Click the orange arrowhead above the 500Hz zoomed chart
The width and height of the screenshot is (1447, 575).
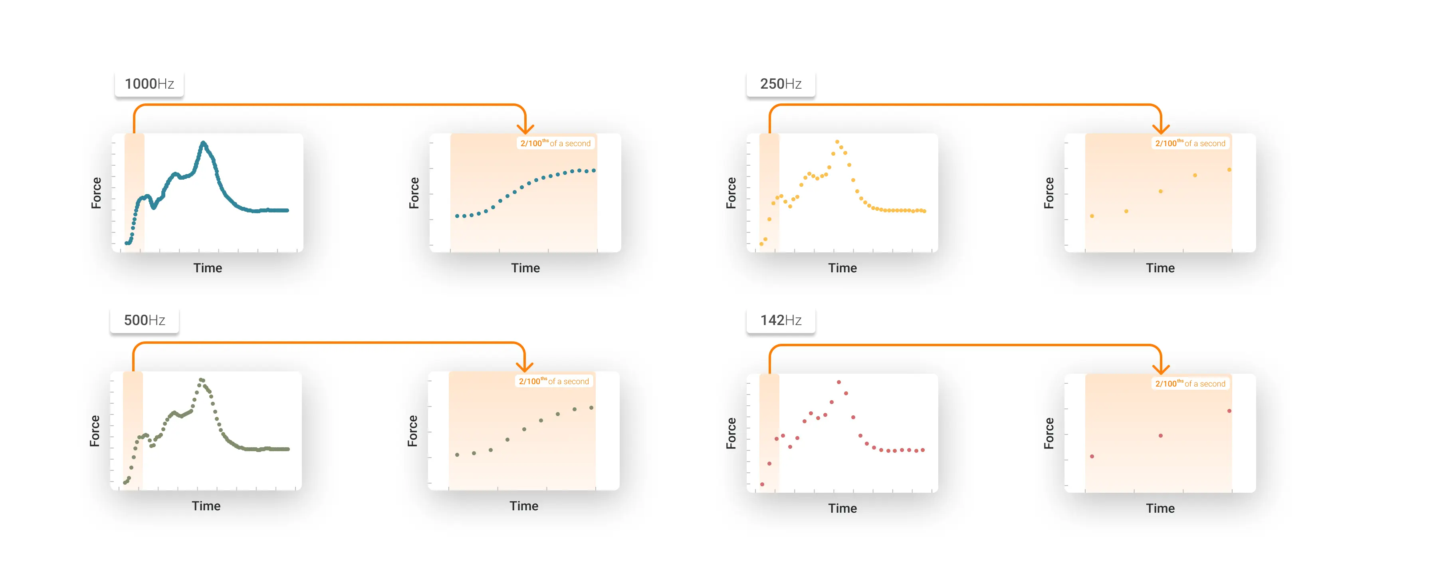pyautogui.click(x=524, y=366)
